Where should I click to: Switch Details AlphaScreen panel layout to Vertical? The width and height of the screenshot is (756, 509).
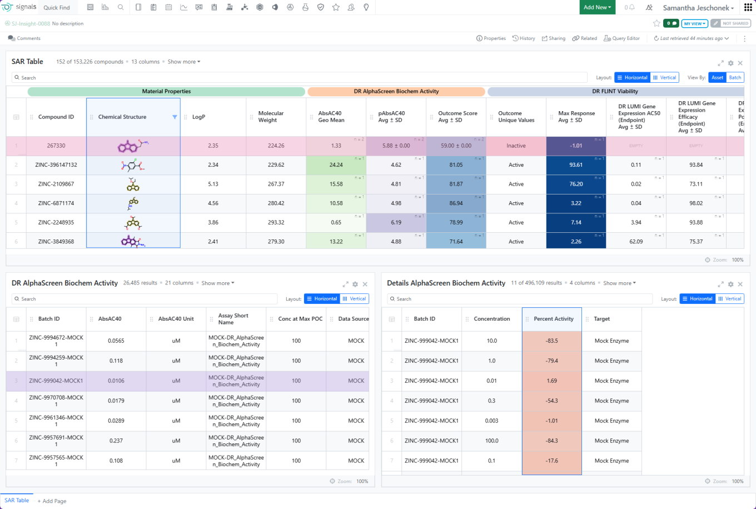pos(729,299)
